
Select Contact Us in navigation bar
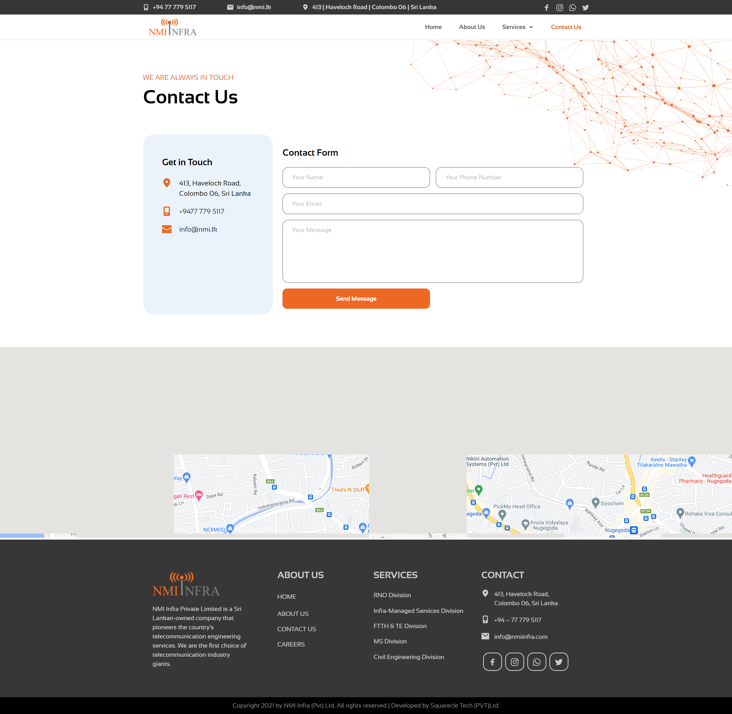(x=566, y=27)
